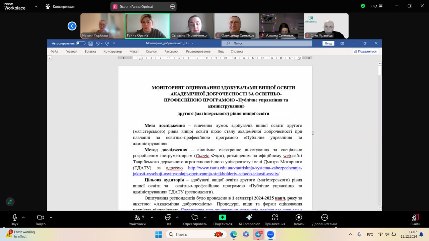Select Олег Кравець's video thumbnail

click(326, 26)
